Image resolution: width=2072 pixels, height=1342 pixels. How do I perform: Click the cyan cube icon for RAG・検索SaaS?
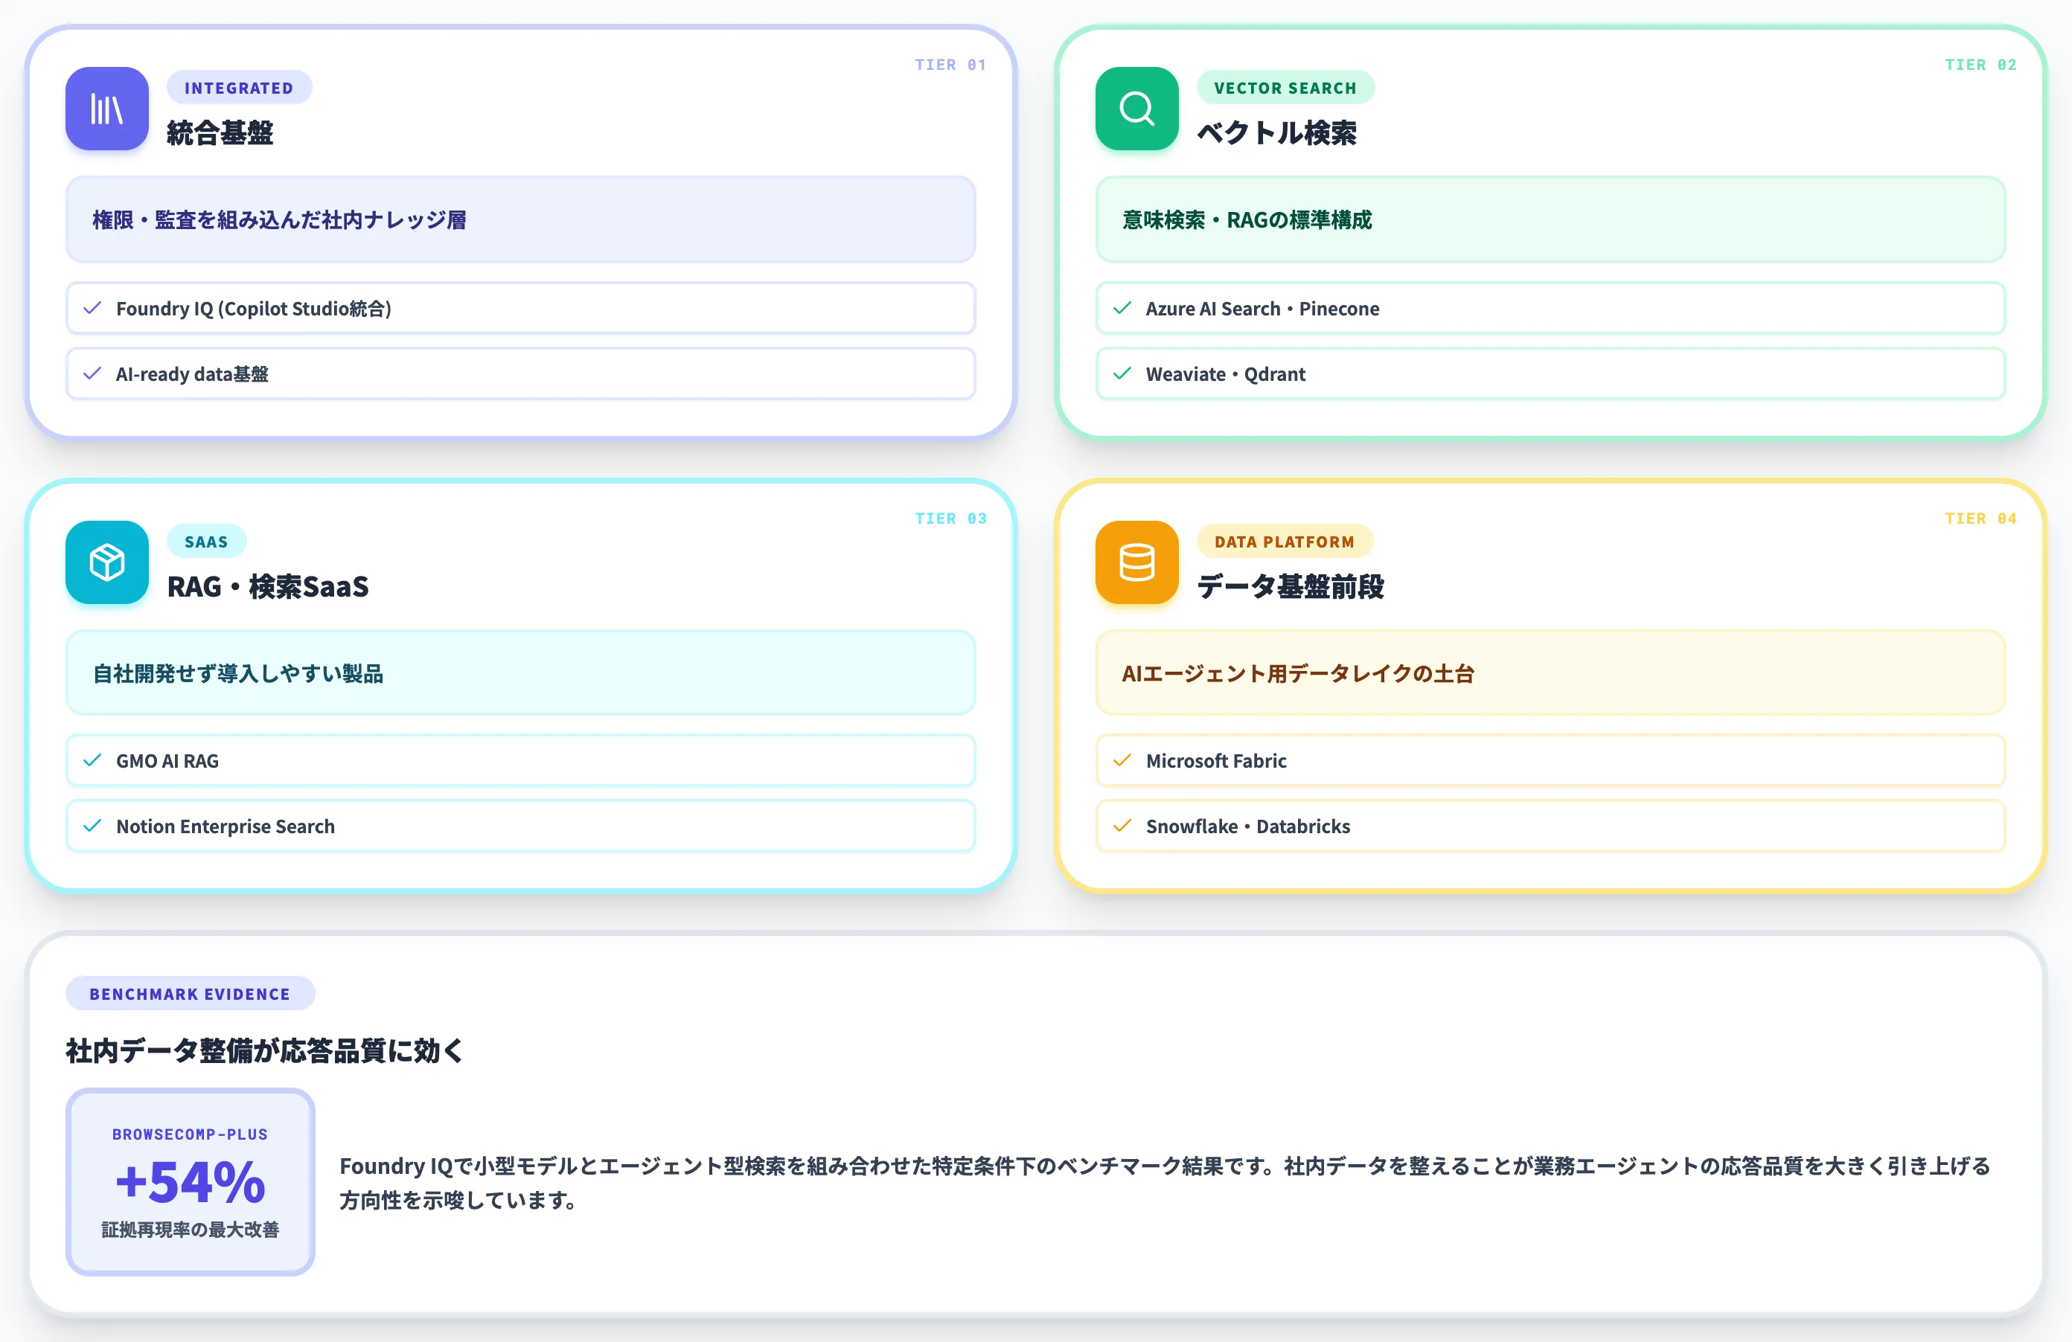[107, 562]
